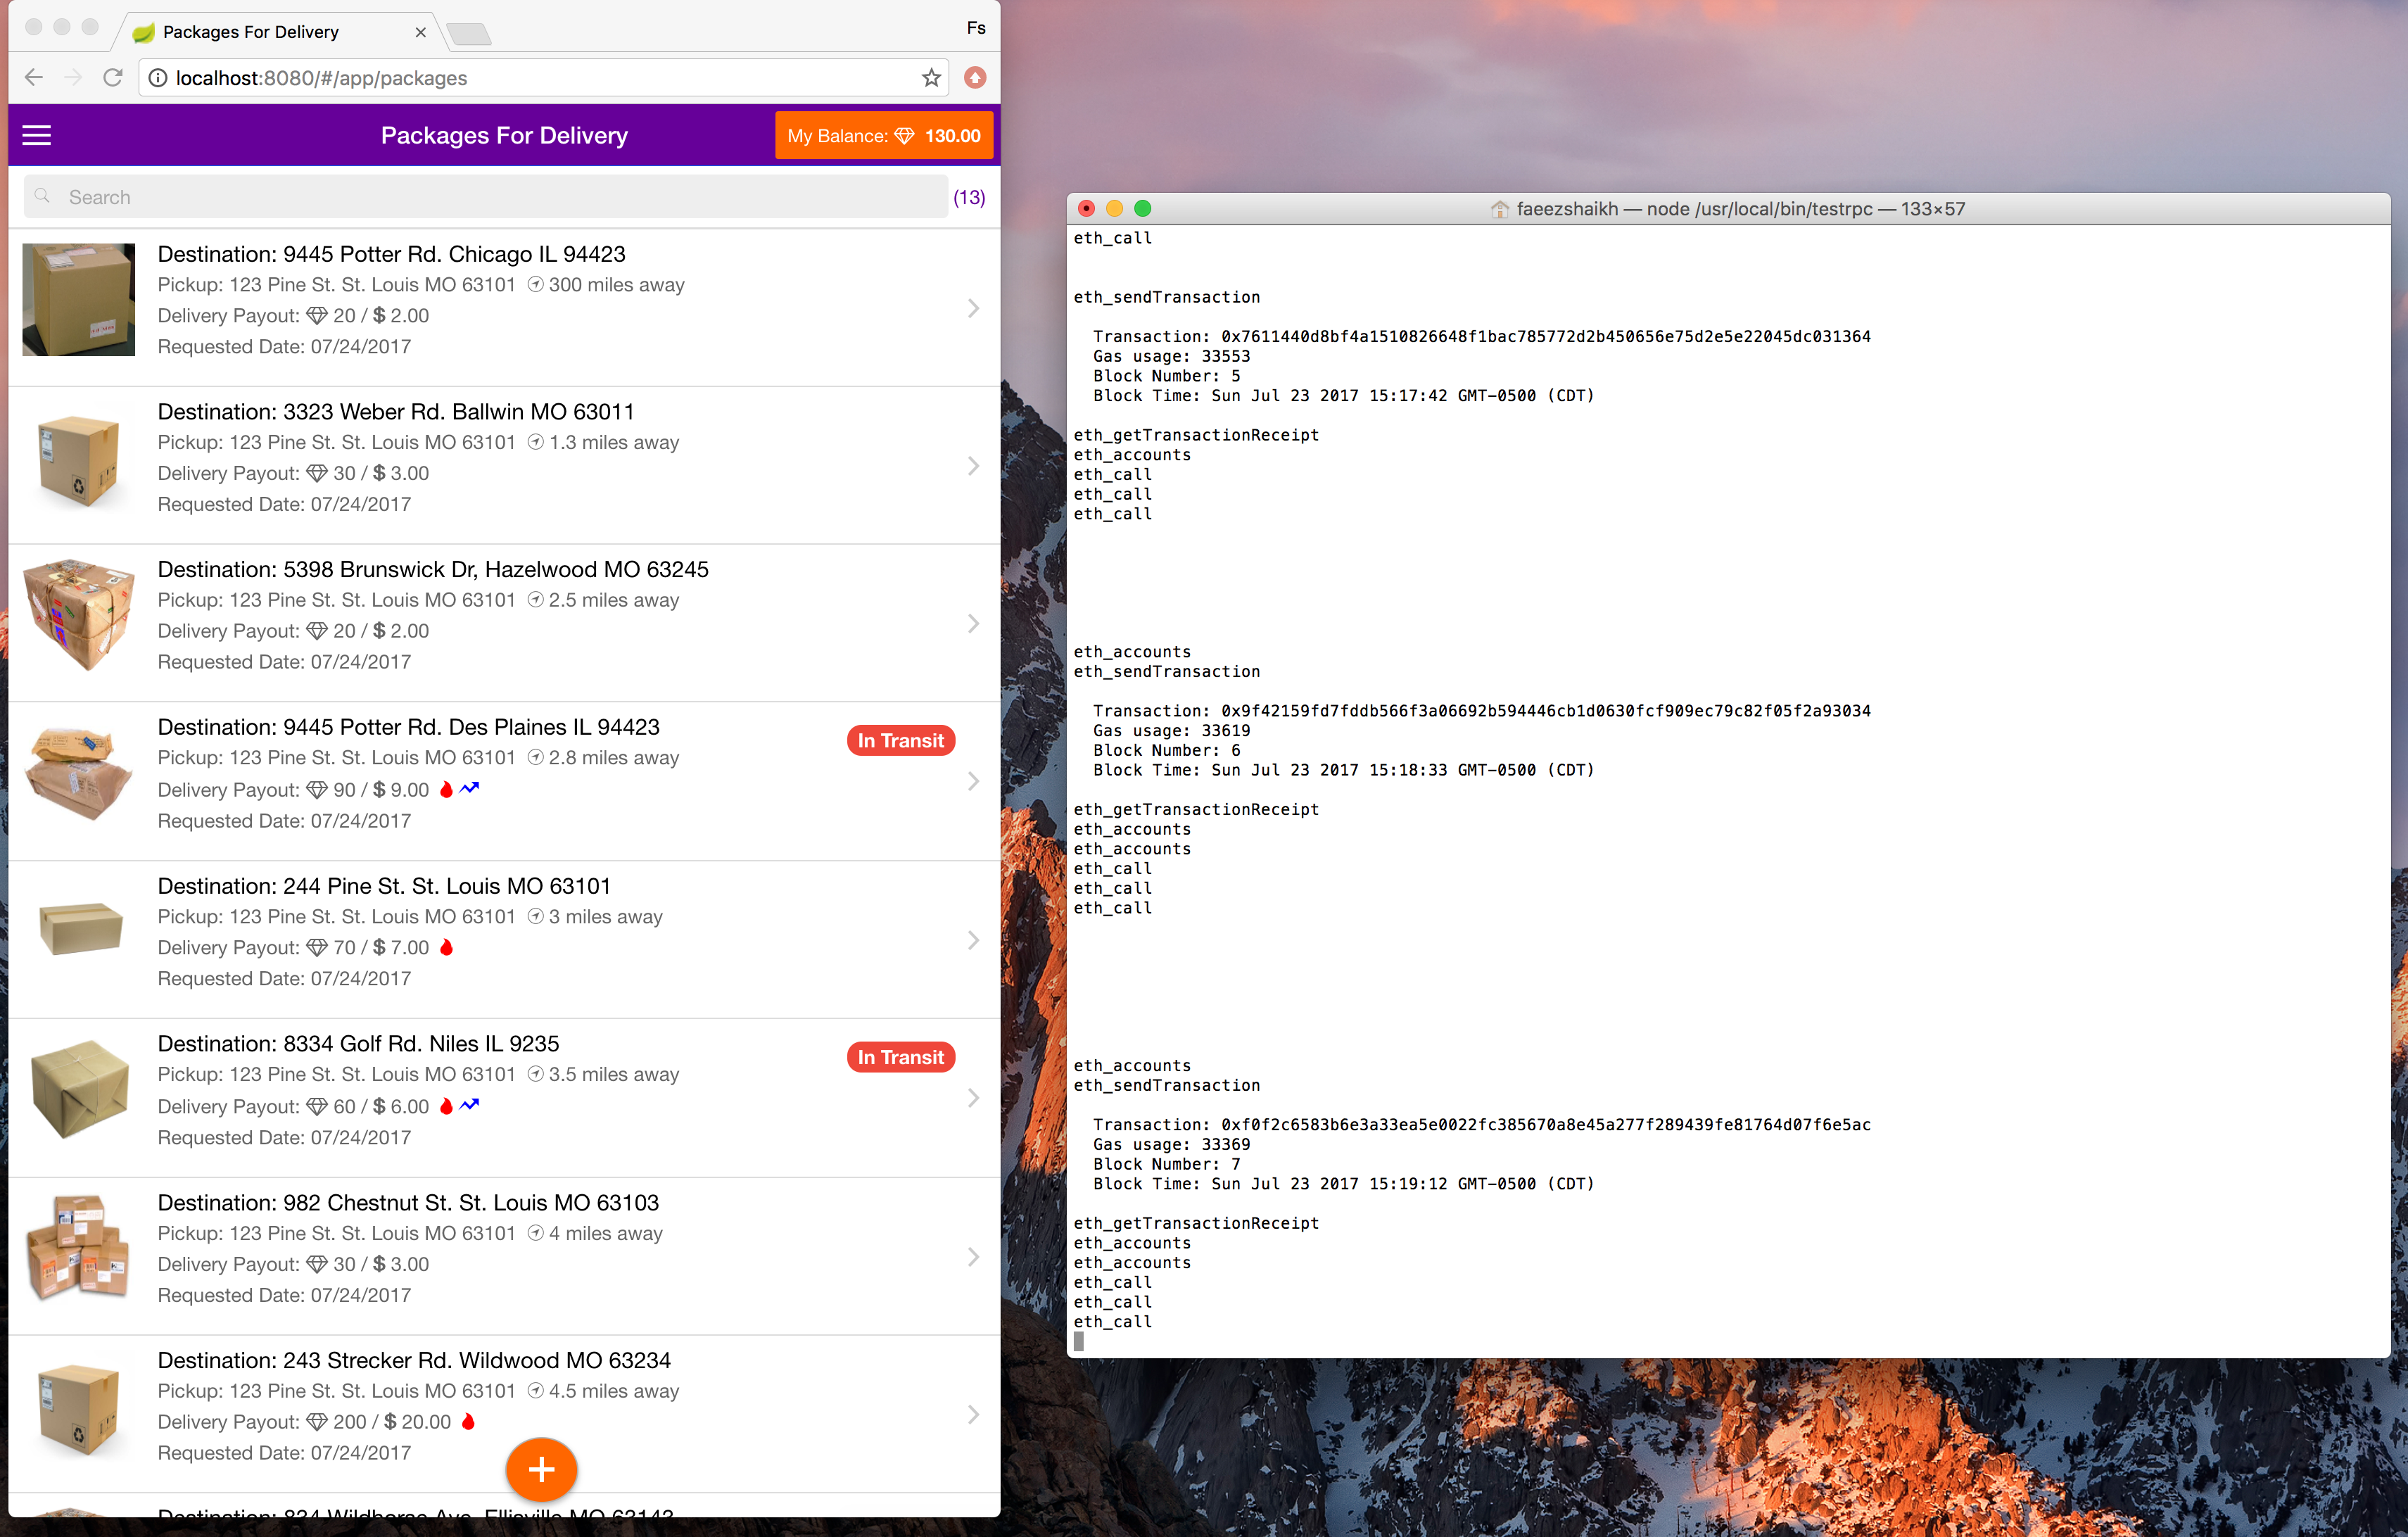
Task: Expand the Chicago IL 94423 package chevron
Action: pos(972,308)
